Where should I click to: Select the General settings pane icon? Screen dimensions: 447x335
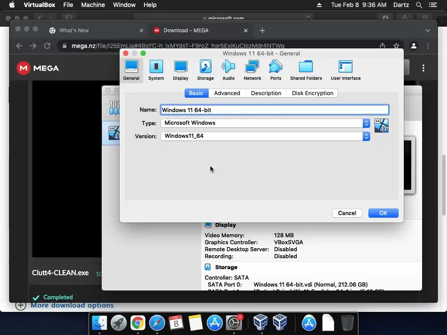[131, 70]
